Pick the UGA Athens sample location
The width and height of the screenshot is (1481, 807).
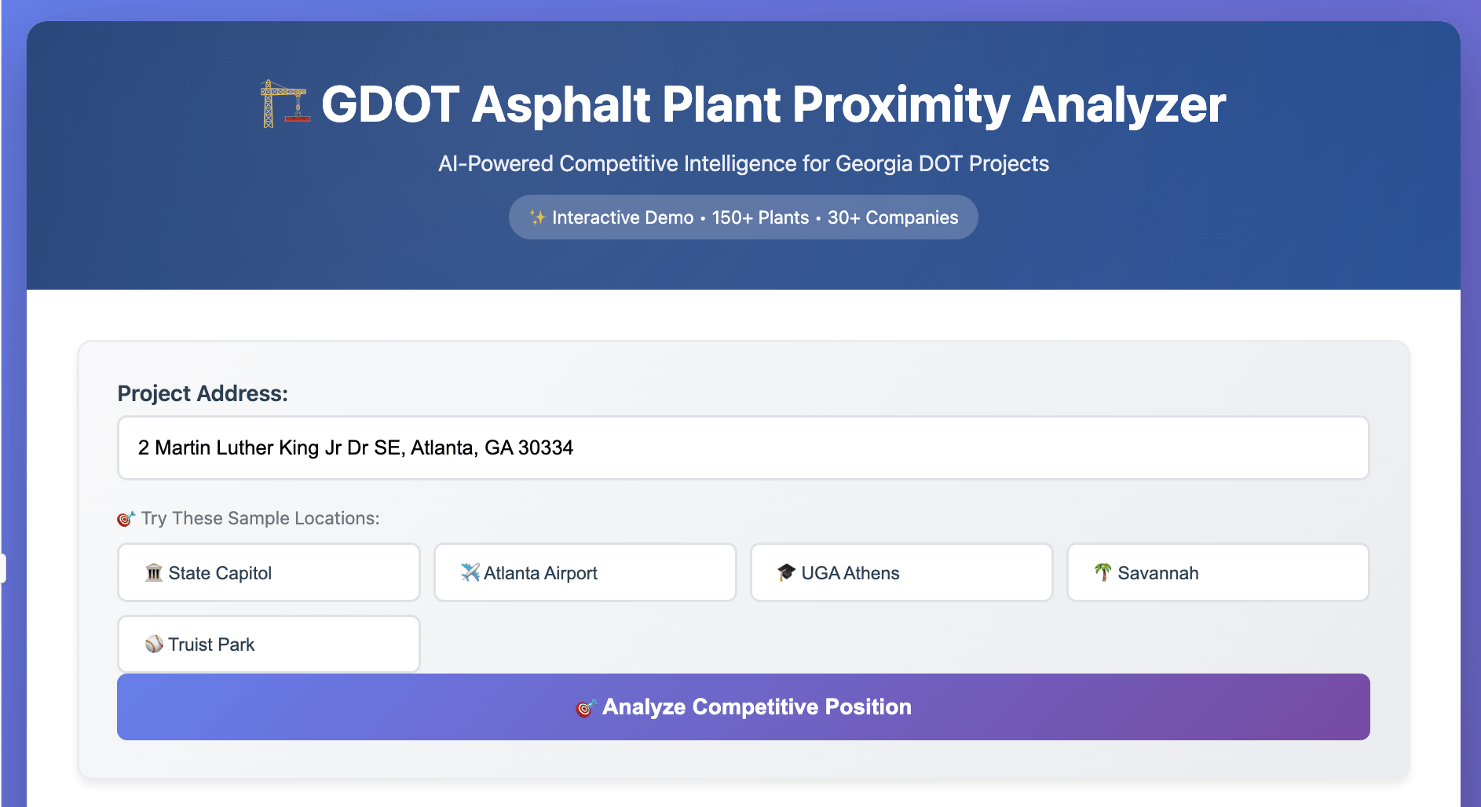(901, 572)
